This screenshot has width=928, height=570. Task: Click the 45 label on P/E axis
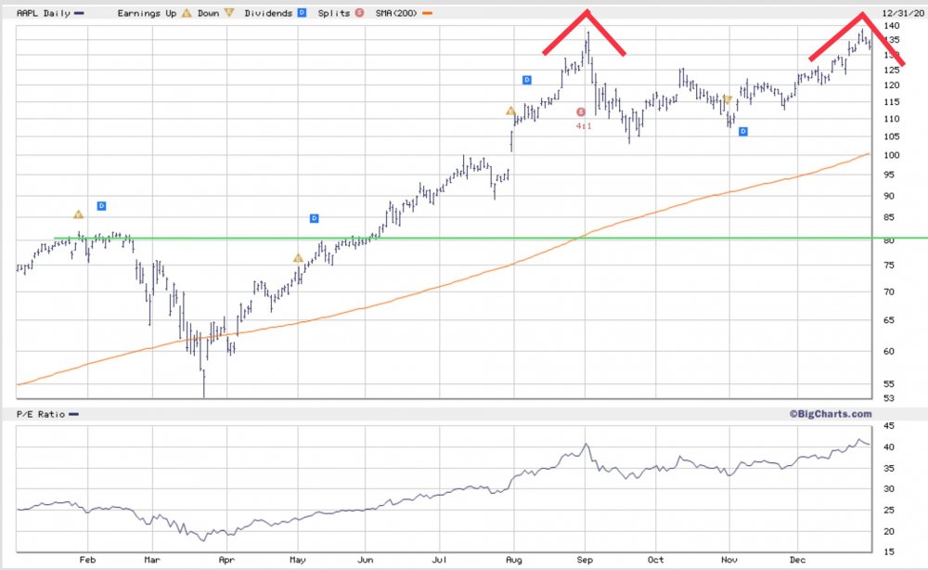889,425
